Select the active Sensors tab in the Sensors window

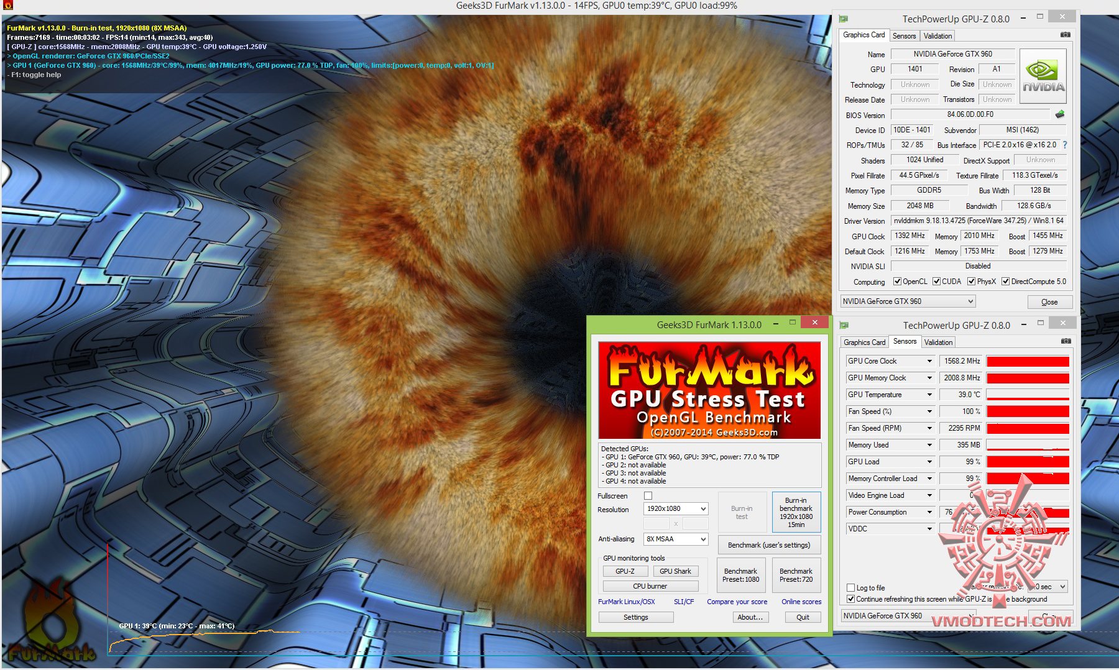905,341
